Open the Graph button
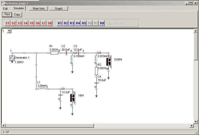199x135 pixels. 59,9
